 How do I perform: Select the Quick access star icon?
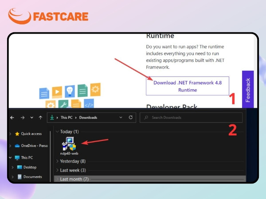pyautogui.click(x=17, y=134)
